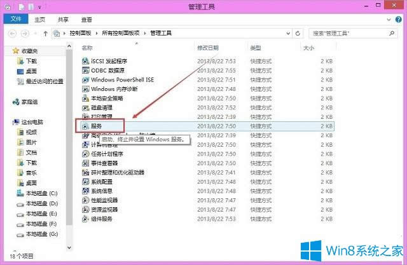Open 视频 under 这台电脑
Viewport: 407px width, 265px height.
point(27,132)
